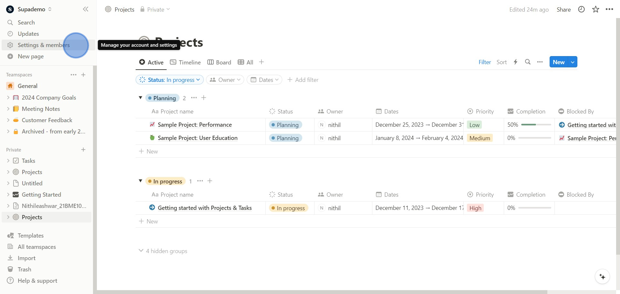This screenshot has height=294, width=620.
Task: Open page options three-dots menu top right
Action: tap(609, 9)
